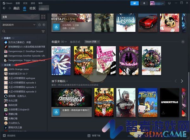190x140 pixels.
Task: Enter Big Picture mode via monitor icon
Action: pyautogui.click(x=169, y=3)
